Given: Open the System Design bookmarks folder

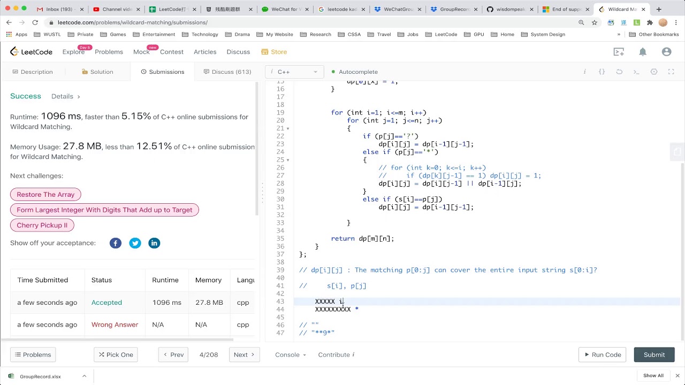Looking at the screenshot, I should click(543, 34).
